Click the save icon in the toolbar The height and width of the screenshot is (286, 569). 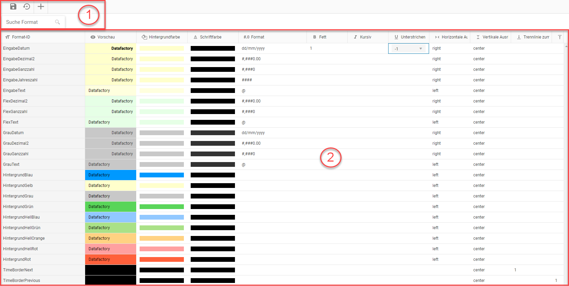pyautogui.click(x=13, y=6)
